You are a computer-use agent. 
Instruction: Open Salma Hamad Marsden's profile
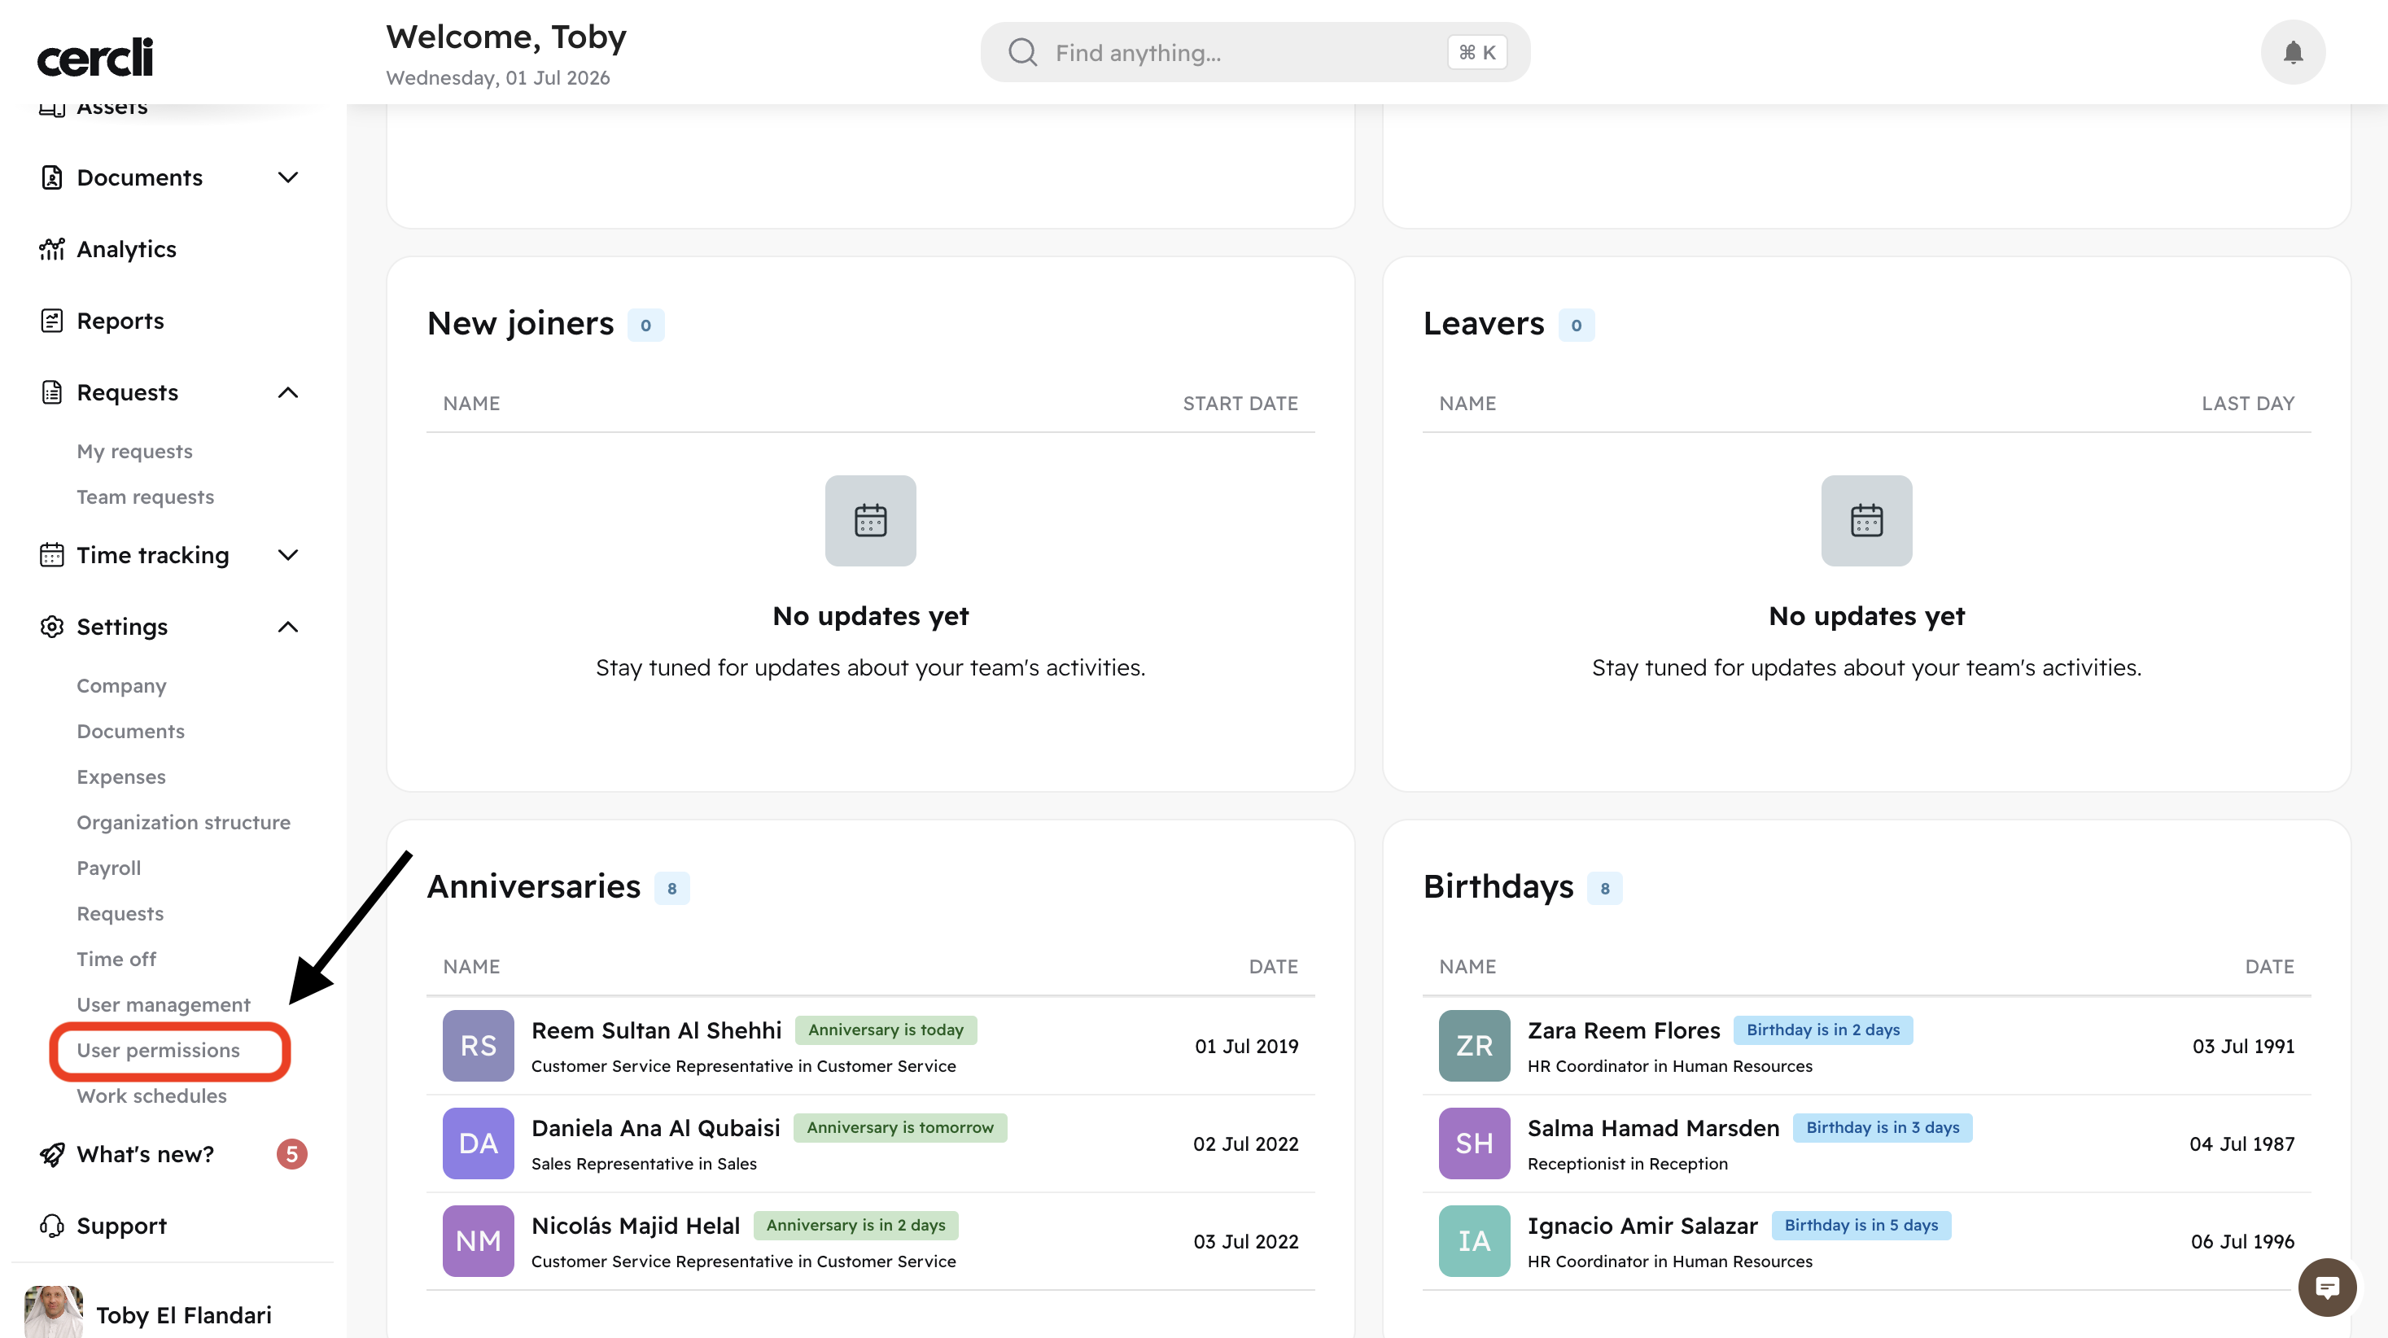[1654, 1127]
